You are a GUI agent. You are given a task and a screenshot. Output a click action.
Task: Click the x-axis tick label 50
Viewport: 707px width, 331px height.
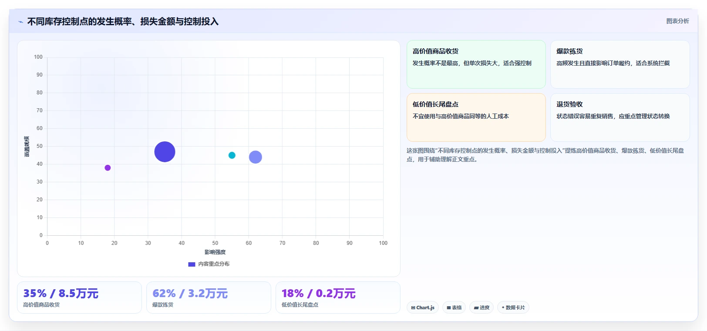pyautogui.click(x=215, y=243)
